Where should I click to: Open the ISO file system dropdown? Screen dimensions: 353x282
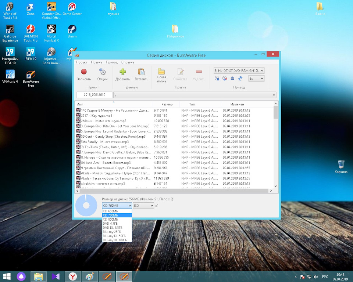click(143, 206)
